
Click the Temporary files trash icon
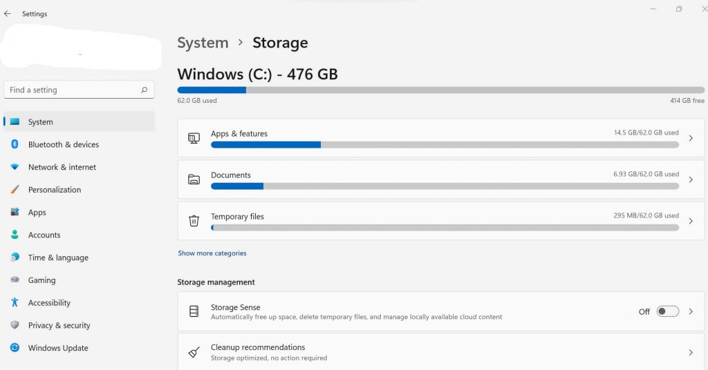tap(194, 221)
